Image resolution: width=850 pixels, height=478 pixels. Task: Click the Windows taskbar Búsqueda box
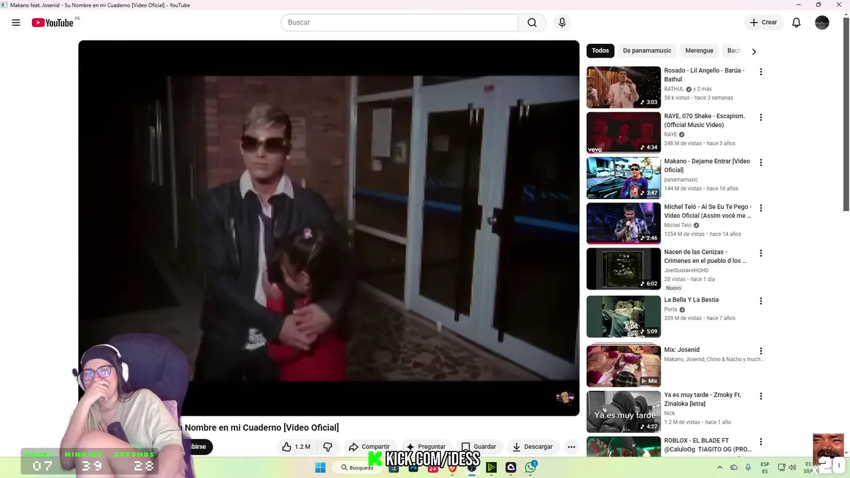pos(357,467)
